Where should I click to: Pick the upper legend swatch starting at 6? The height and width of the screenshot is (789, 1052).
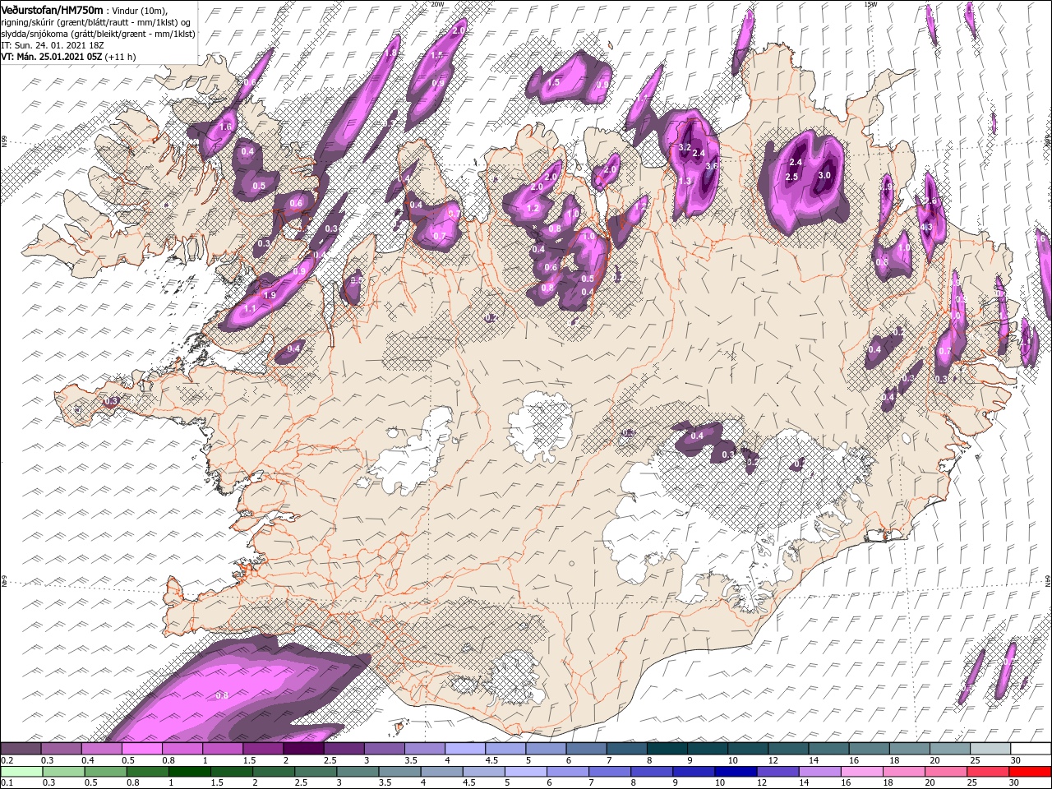pos(586,749)
